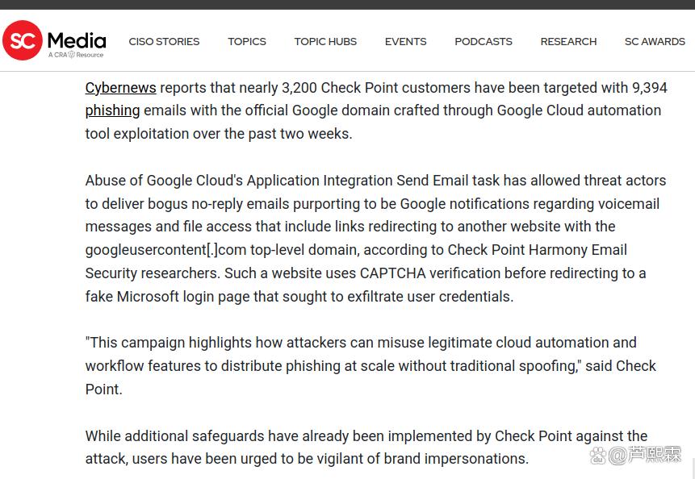Open the TOPICS menu
This screenshot has height=479, width=695.
tap(247, 42)
